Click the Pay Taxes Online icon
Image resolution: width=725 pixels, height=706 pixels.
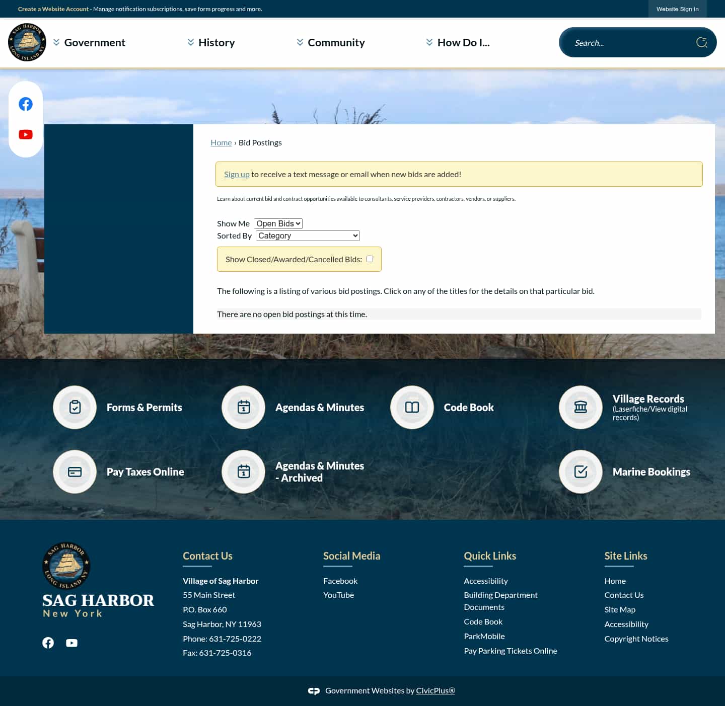[x=75, y=472]
